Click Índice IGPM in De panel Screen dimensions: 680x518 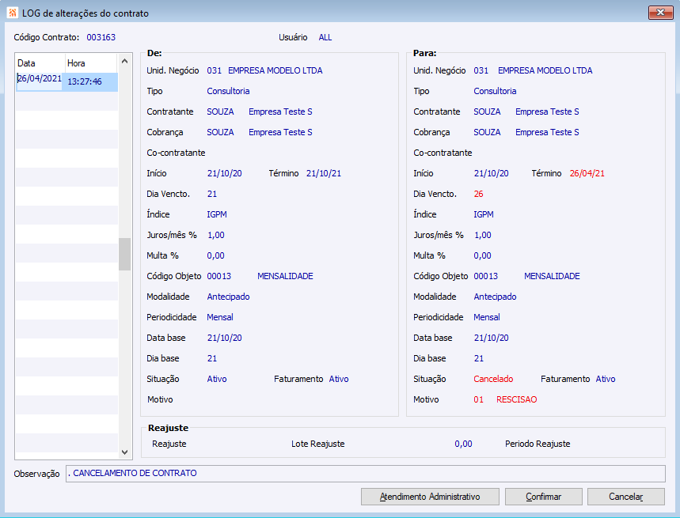(x=217, y=214)
